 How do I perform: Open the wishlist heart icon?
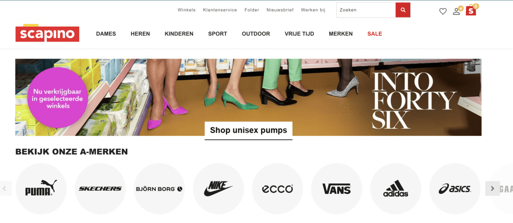(x=443, y=12)
